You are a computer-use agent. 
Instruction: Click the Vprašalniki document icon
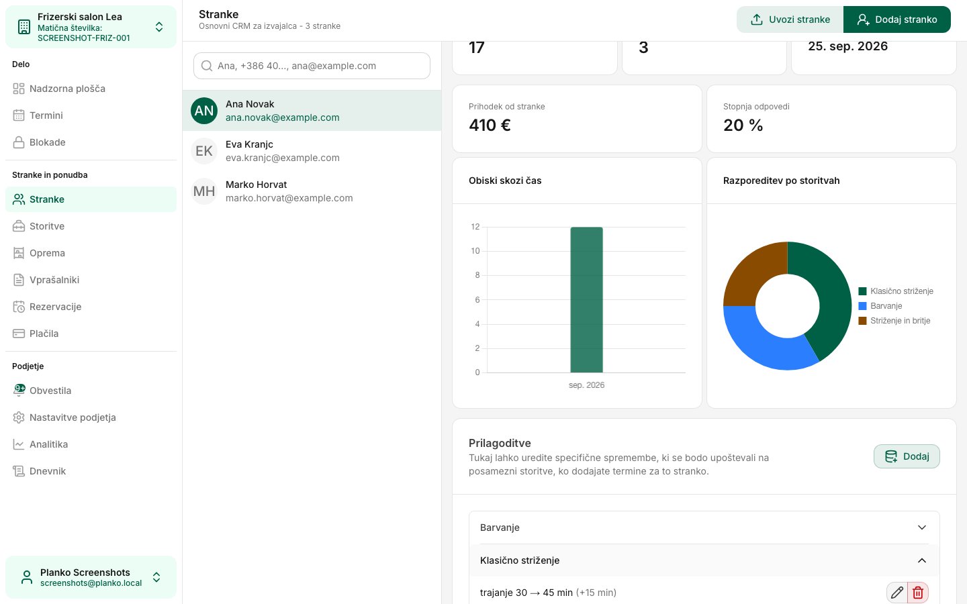pos(19,280)
